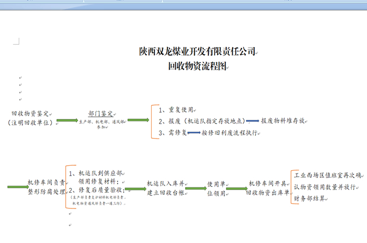Select green arrow left of 机修车间负责

17,187
